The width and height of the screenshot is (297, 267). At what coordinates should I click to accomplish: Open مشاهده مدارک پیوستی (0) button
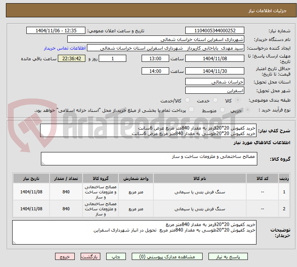click(x=167, y=257)
